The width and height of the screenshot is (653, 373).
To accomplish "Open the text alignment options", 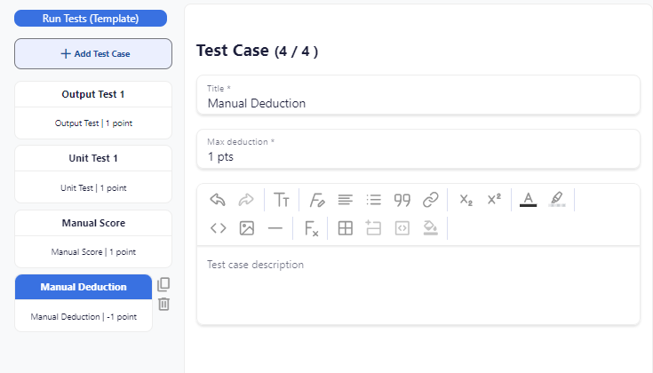I will tap(346, 200).
